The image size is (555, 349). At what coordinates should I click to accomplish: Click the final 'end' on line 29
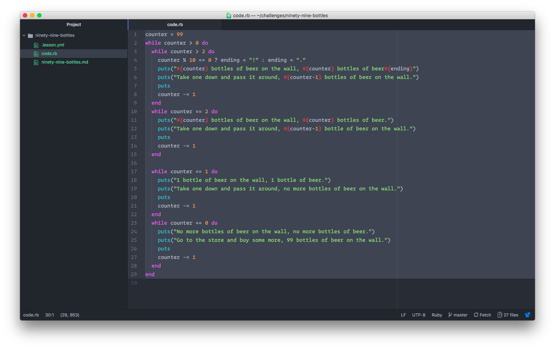coord(150,274)
